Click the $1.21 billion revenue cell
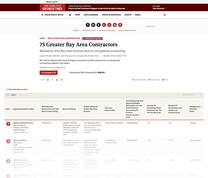The height and width of the screenshot is (178, 208). click(46, 140)
